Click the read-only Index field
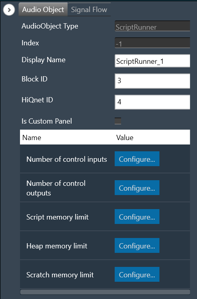 point(152,43)
